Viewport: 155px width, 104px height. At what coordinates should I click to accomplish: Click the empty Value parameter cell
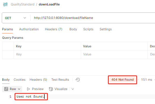(114, 54)
